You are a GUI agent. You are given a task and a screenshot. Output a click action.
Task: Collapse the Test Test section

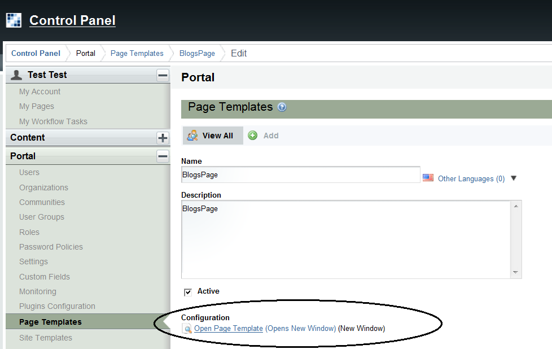tap(163, 75)
